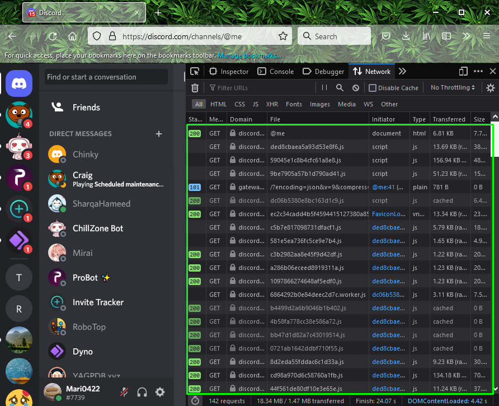
Task: Switch to the Console tab
Action: coord(276,71)
